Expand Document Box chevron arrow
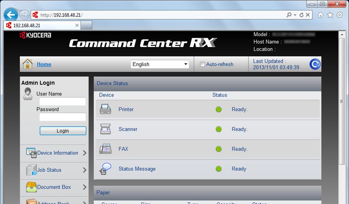This screenshot has height=204, width=349. 84,187
